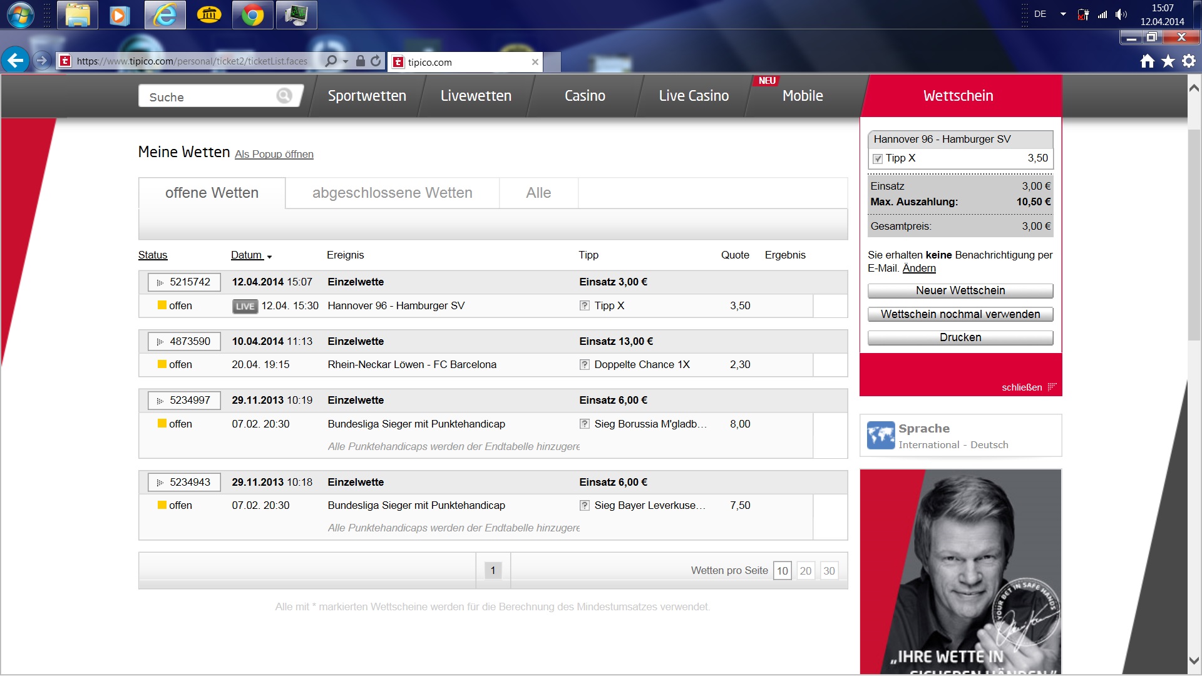Switch to abgeschlossene Wetten tab
The height and width of the screenshot is (676, 1202).
[393, 193]
